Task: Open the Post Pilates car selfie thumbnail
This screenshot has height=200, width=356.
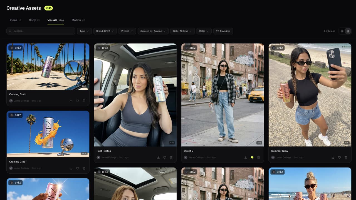Action: pyautogui.click(x=135, y=95)
